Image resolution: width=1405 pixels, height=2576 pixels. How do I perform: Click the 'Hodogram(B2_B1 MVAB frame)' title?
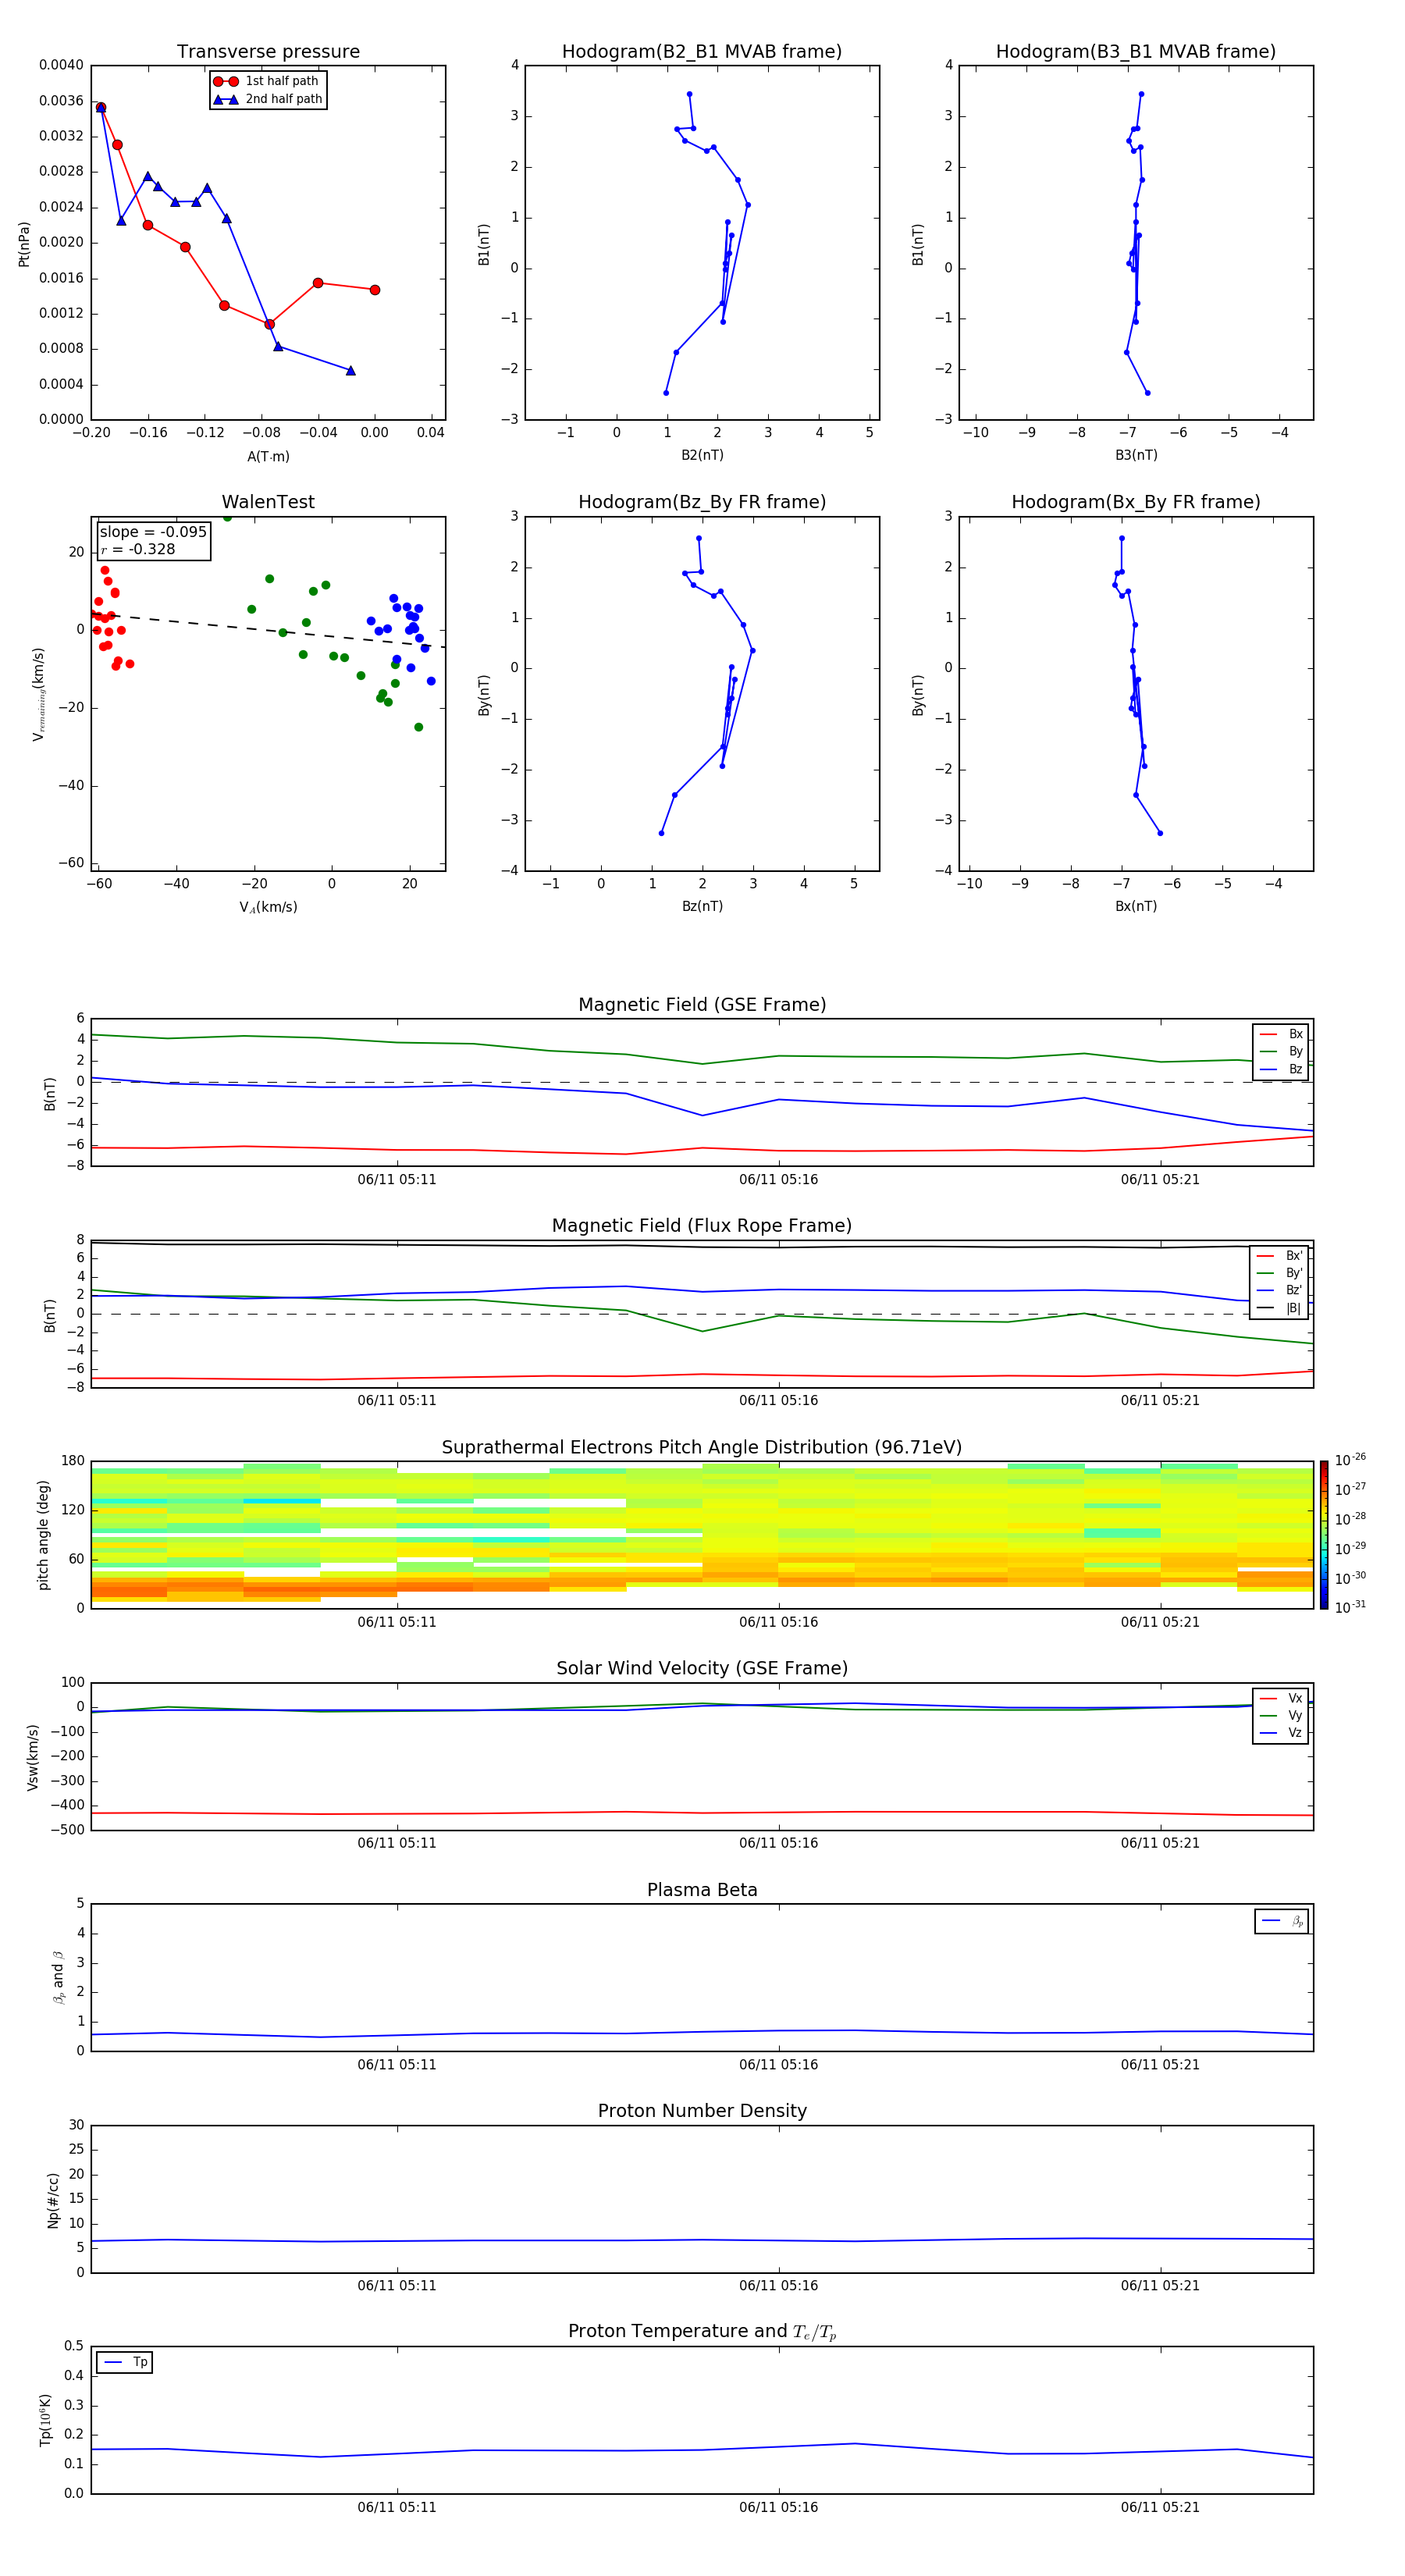pyautogui.click(x=702, y=52)
